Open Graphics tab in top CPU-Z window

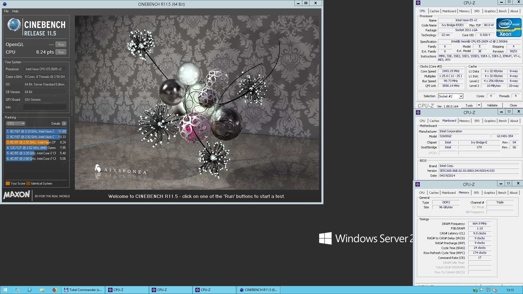point(490,11)
